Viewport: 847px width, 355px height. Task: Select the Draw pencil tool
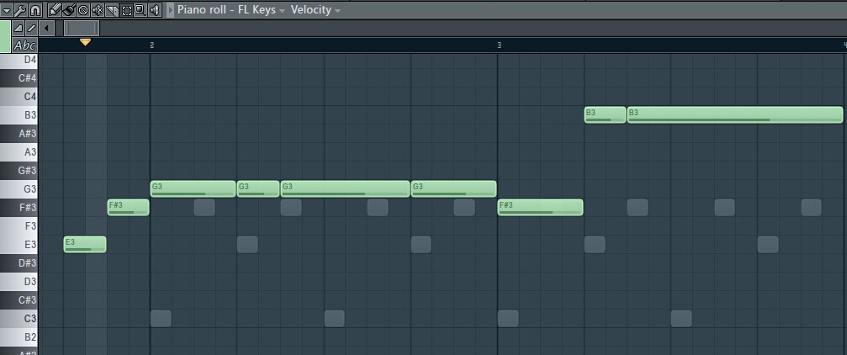[55, 10]
